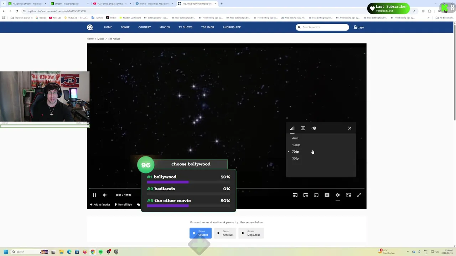Rewind 10 seconds in the player
Viewport: 456px width, 256px height.
point(295,195)
